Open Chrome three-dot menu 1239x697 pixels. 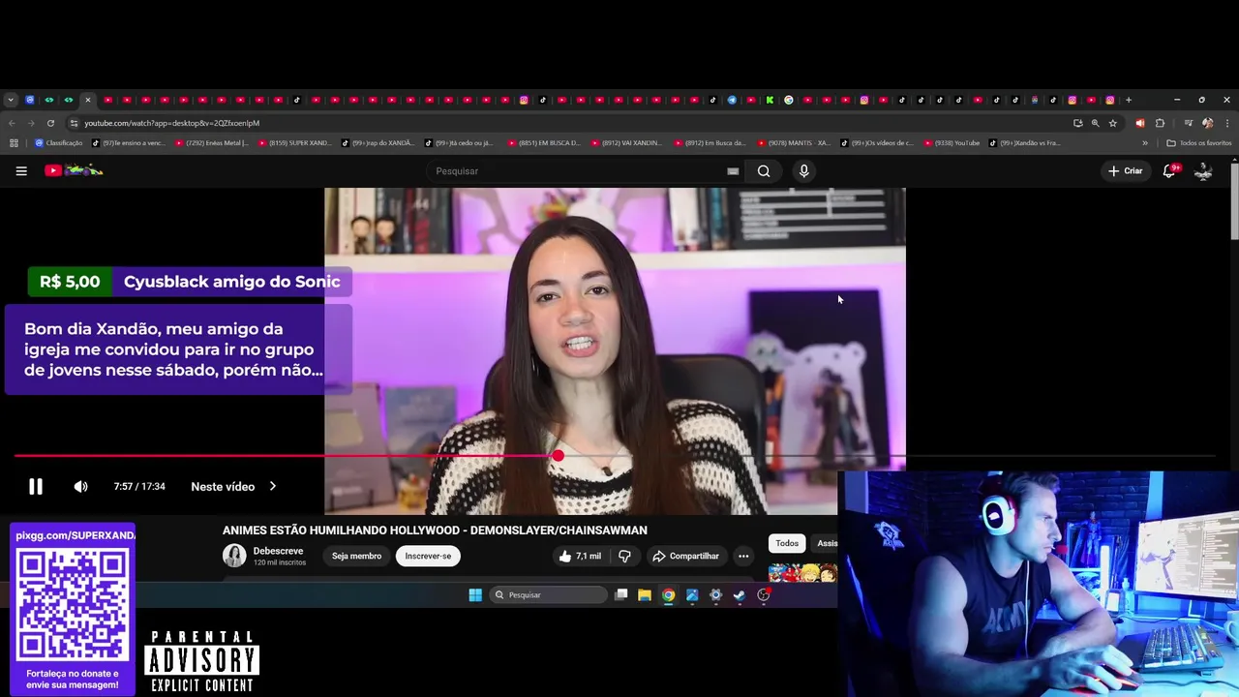pos(1226,123)
